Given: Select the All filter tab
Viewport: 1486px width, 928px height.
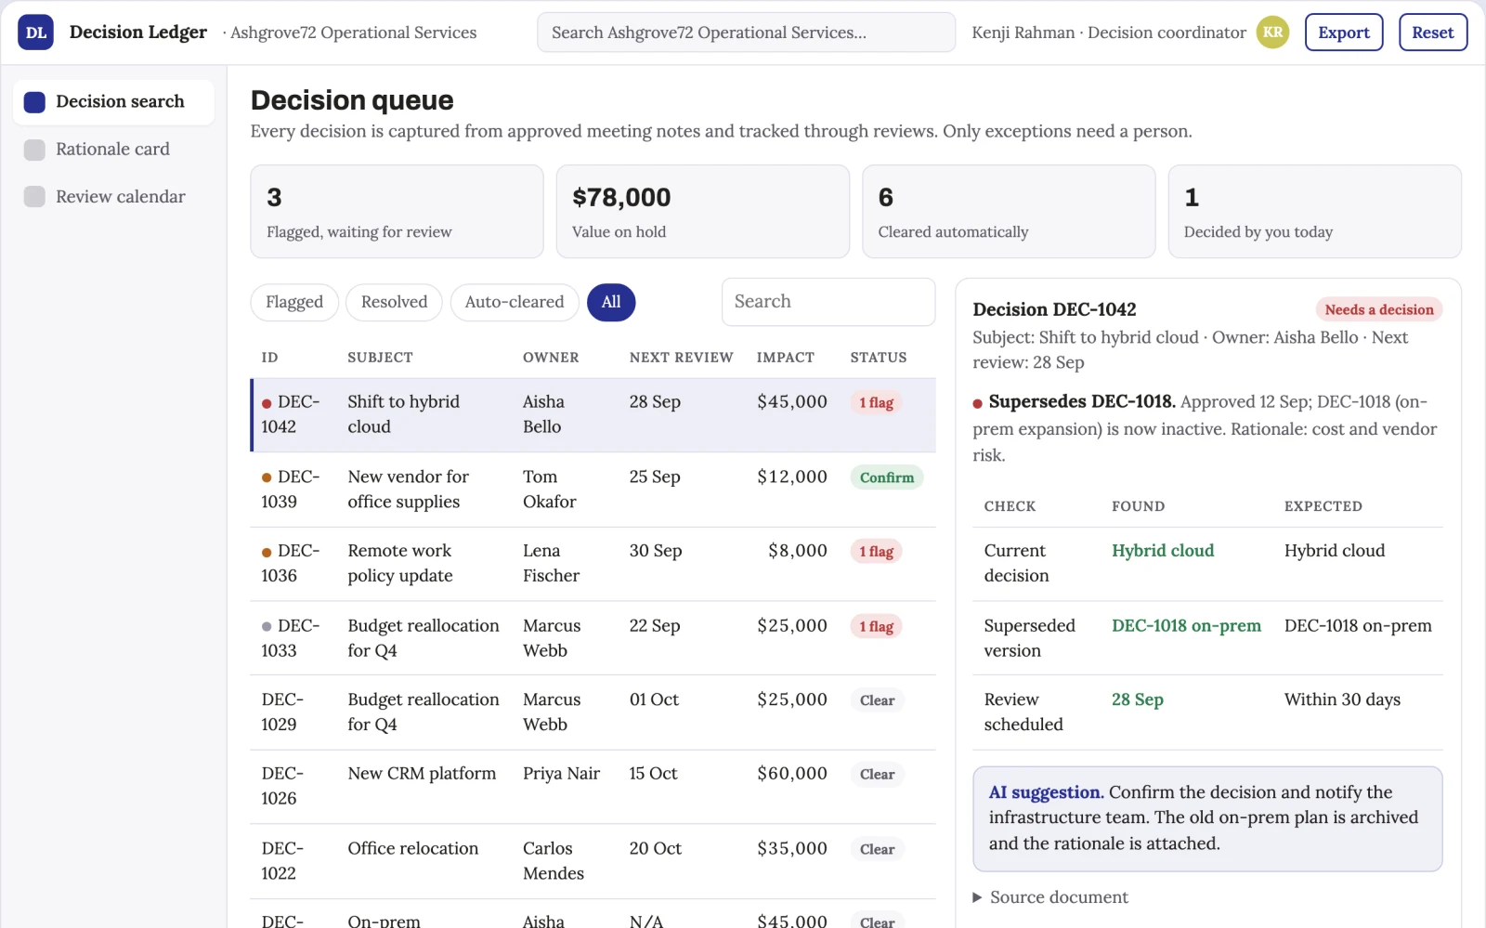Looking at the screenshot, I should [x=611, y=302].
